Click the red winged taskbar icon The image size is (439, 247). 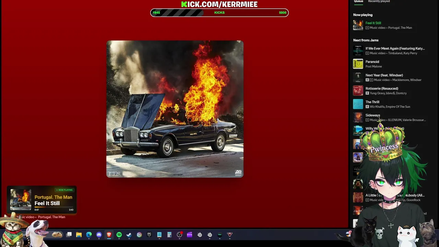coord(230,235)
